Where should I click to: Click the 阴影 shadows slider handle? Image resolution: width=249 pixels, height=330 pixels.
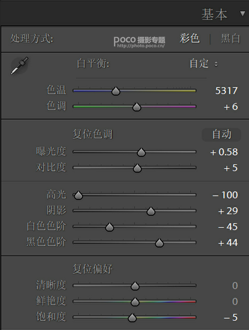click(x=151, y=211)
